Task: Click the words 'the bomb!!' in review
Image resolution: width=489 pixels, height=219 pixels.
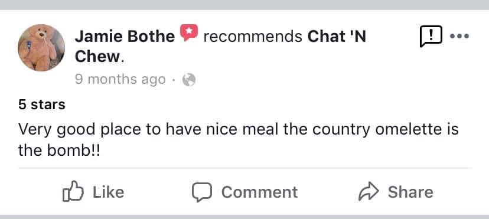Action: [59, 151]
